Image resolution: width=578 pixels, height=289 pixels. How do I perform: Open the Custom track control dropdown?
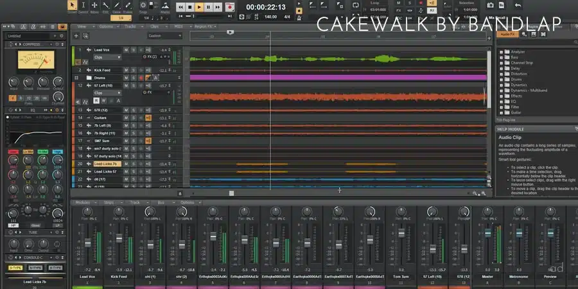[x=165, y=36]
